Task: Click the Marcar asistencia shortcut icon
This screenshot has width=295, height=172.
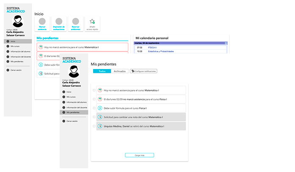Action: click(42, 22)
